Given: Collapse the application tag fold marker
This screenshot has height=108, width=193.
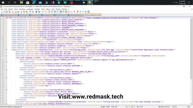Looking at the screenshot, I should tap(7, 50).
